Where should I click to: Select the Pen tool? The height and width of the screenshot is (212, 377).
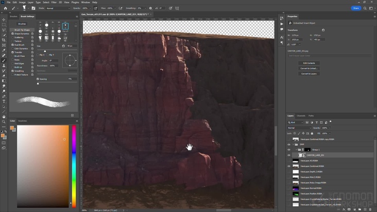pyautogui.click(x=4, y=96)
